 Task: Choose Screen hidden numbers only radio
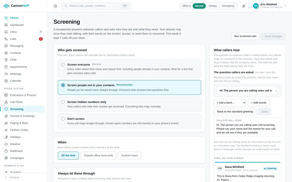[63, 102]
